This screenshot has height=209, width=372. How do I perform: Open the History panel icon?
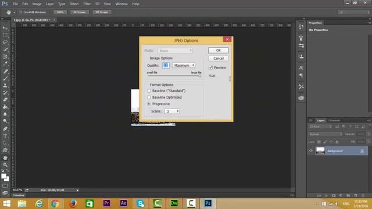point(301,27)
